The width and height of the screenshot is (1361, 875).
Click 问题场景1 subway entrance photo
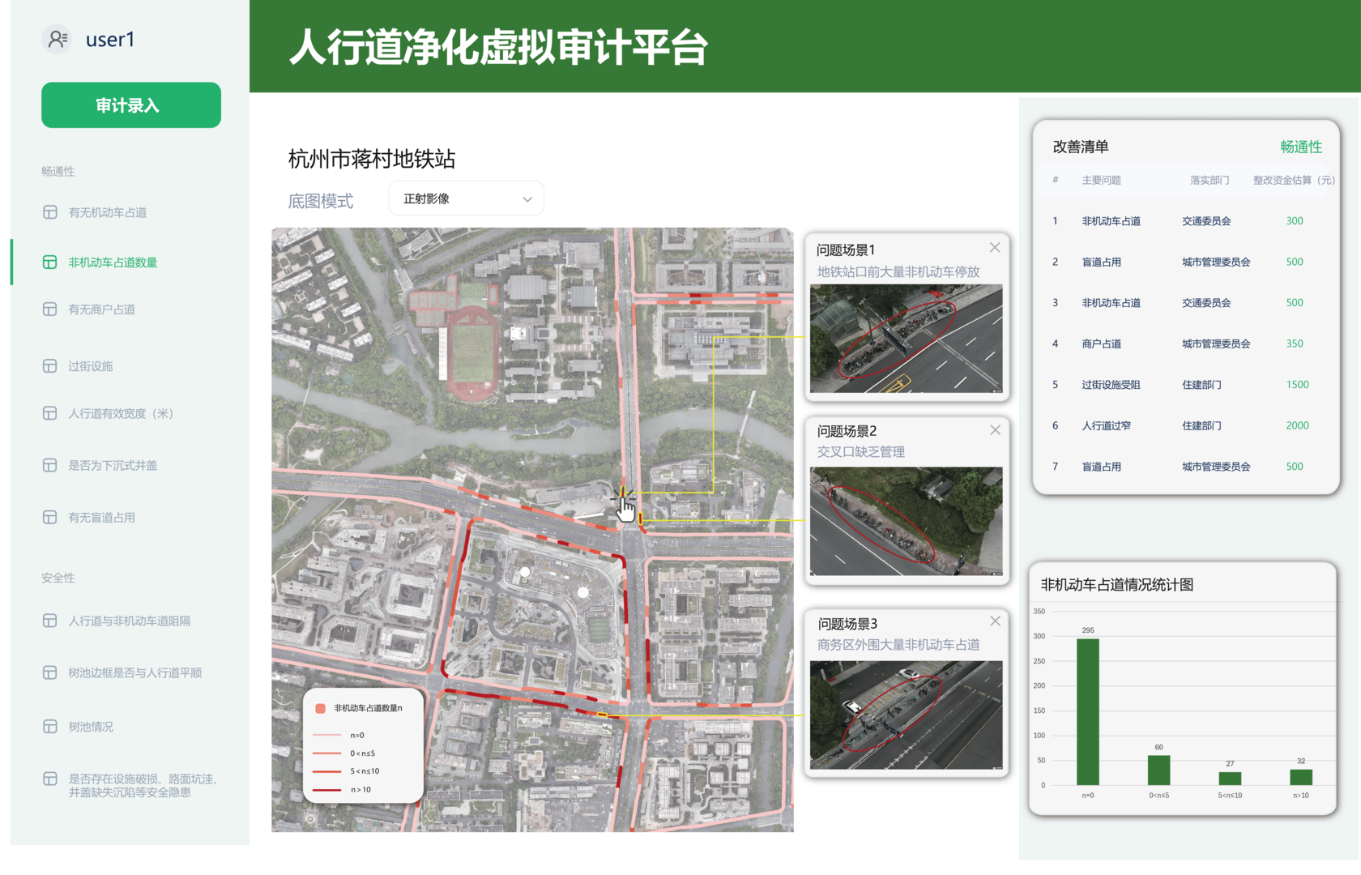point(906,339)
